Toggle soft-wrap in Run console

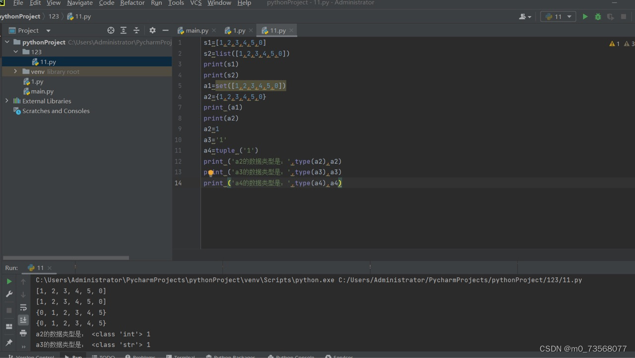pos(23,307)
